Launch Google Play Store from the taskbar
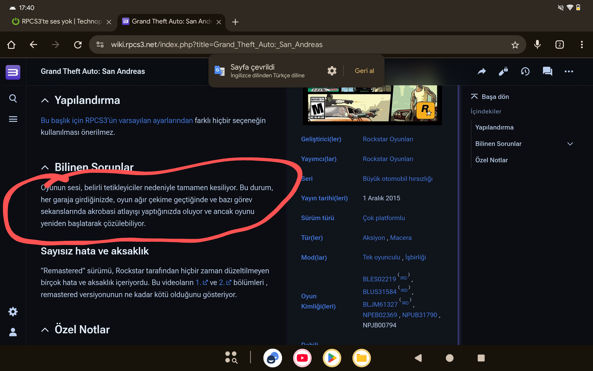593x371 pixels. (332, 358)
